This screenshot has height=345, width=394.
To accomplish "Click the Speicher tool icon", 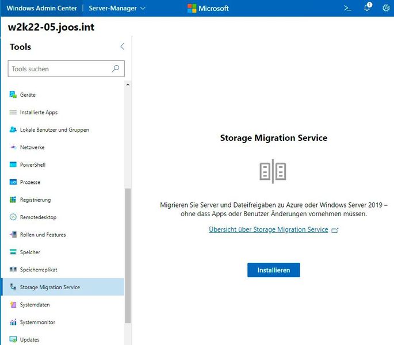I will (x=13, y=252).
